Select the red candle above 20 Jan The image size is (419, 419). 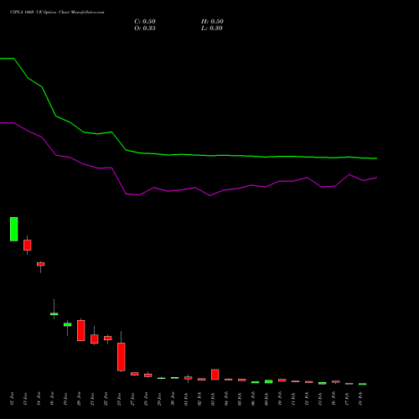tap(81, 330)
